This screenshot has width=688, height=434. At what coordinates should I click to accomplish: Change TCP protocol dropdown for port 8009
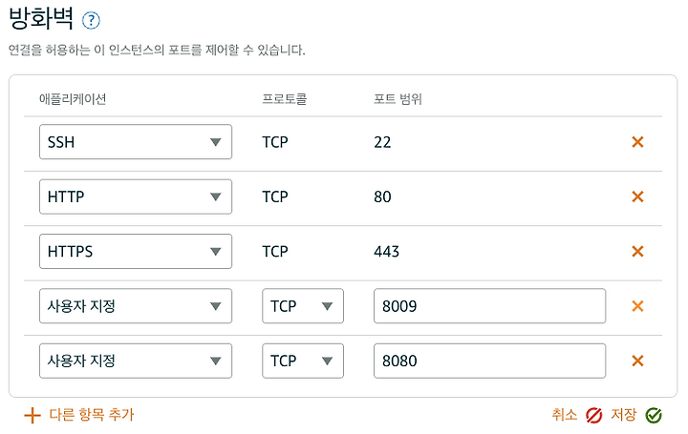tap(303, 306)
